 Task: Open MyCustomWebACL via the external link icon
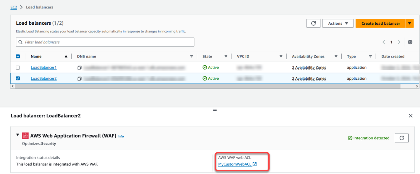255,164
